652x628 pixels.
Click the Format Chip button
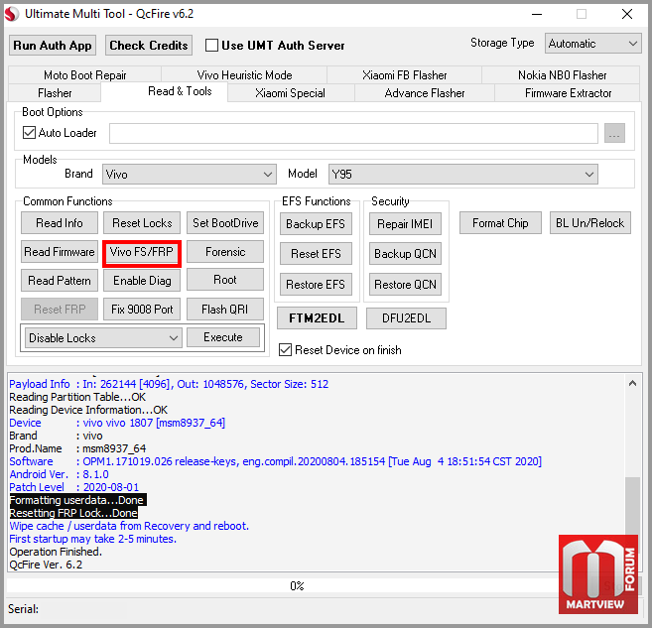(500, 223)
